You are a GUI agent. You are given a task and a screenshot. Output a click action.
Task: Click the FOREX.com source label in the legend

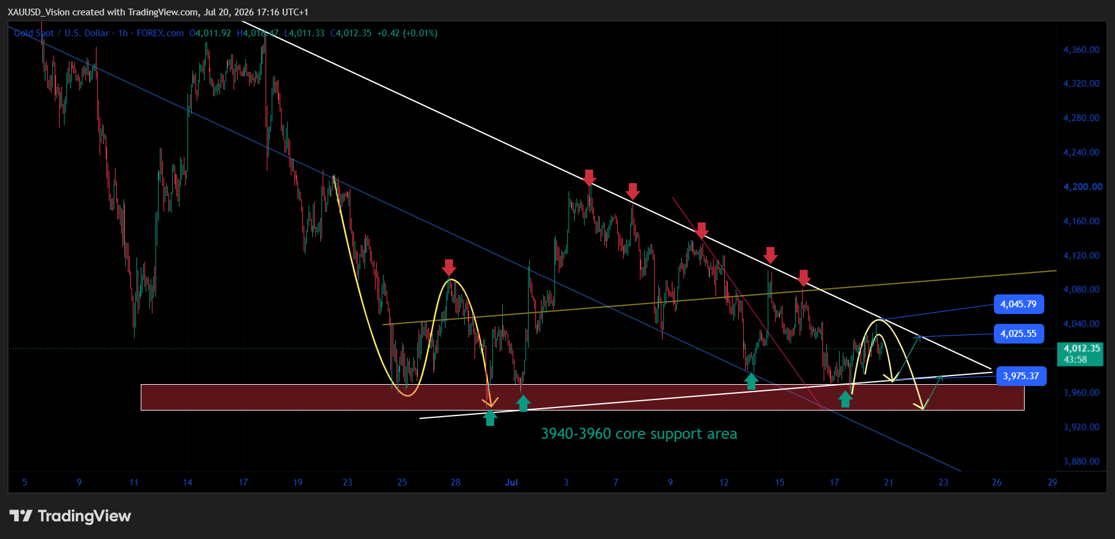160,33
